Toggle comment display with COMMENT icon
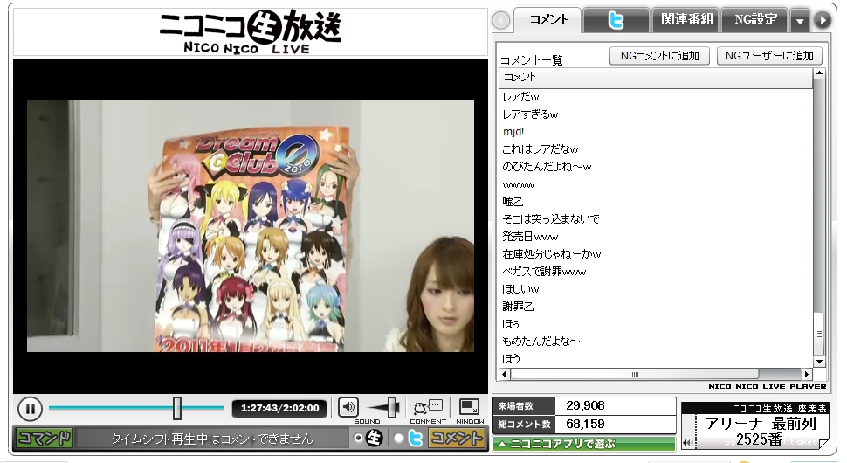This screenshot has width=847, height=463. pyautogui.click(x=428, y=407)
